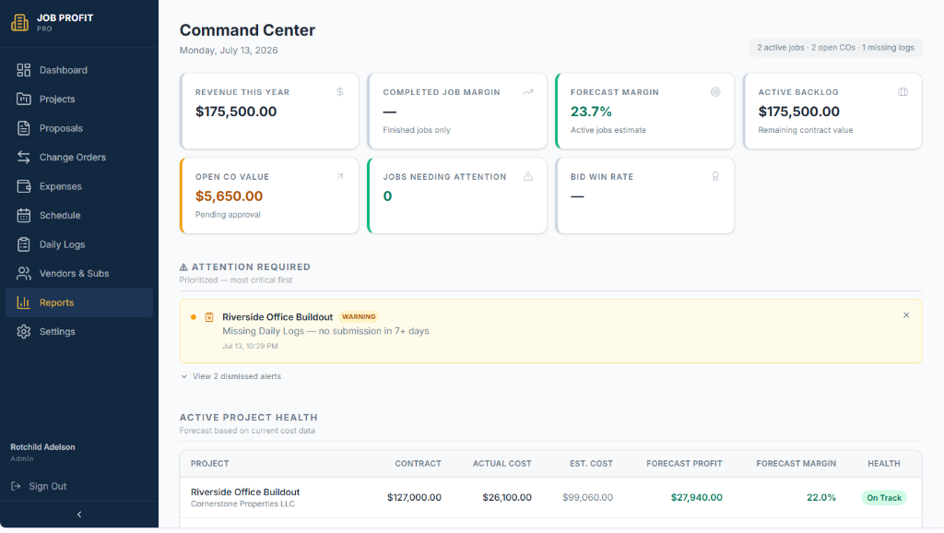Click the On Track health badge

[884, 497]
